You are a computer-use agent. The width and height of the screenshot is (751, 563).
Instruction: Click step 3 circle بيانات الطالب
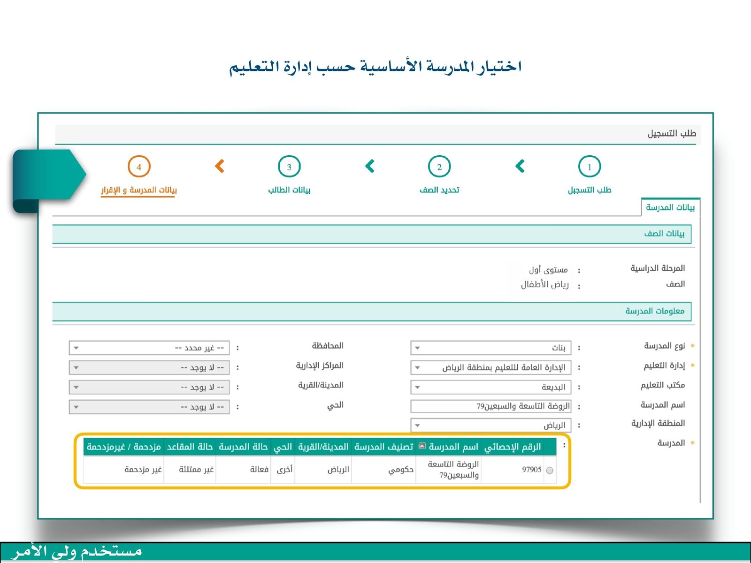[289, 167]
